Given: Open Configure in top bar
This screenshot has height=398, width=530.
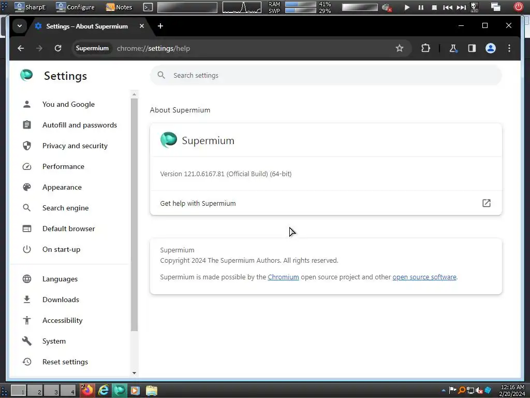Looking at the screenshot, I should [76, 7].
